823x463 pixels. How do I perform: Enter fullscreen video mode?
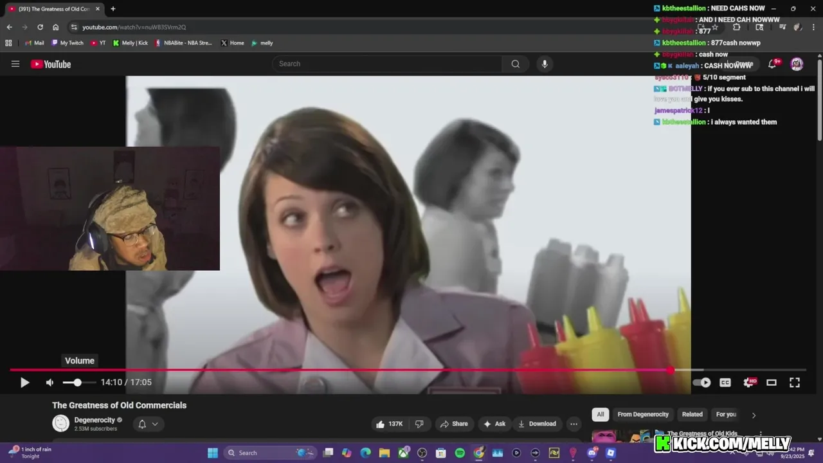795,383
